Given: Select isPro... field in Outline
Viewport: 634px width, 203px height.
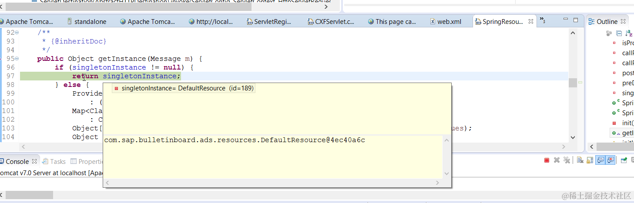Looking at the screenshot, I should 624,43.
